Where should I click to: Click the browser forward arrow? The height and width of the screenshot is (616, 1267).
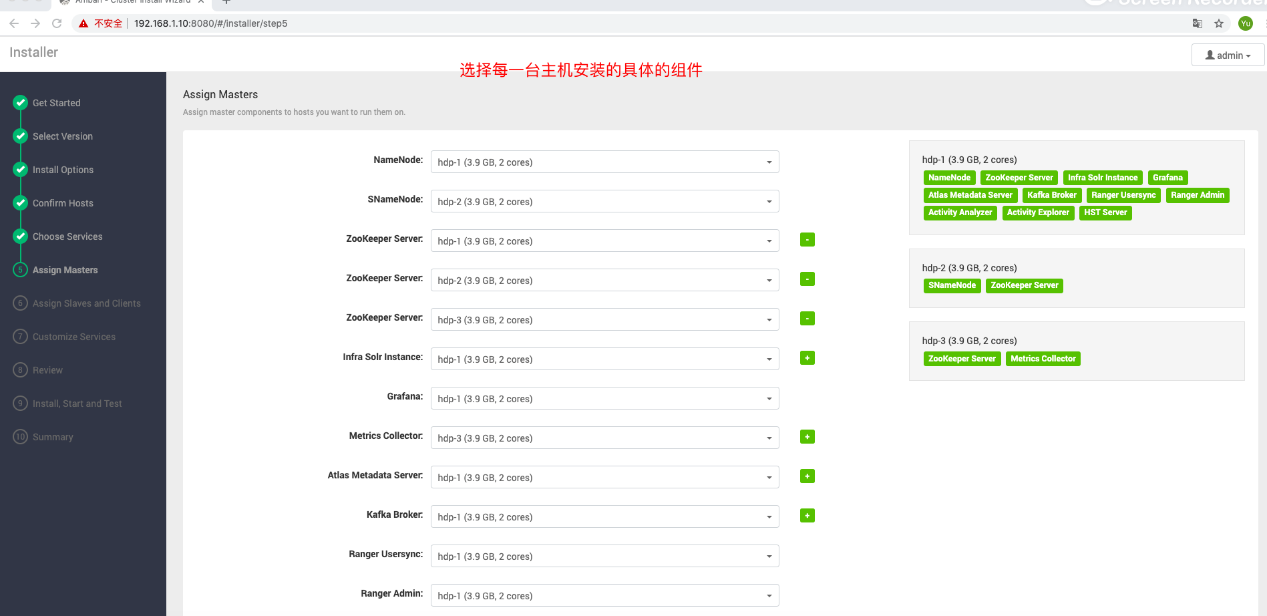(35, 23)
